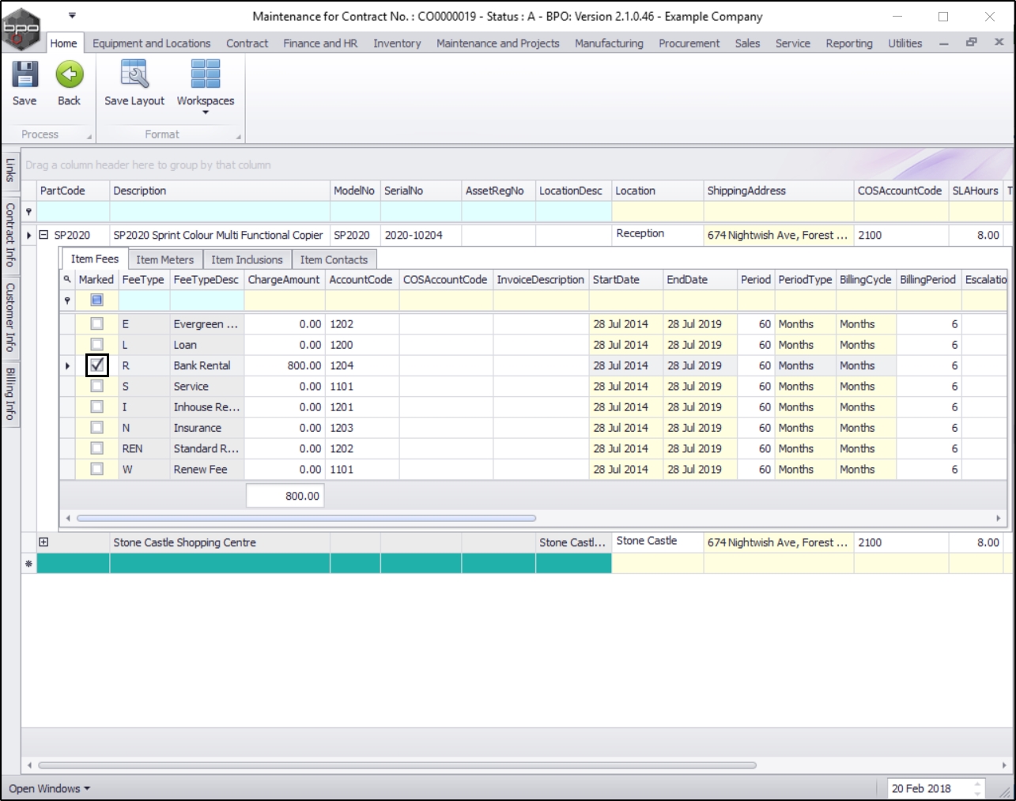
Task: Click the search icon in Item Fees grid
Action: click(x=67, y=279)
